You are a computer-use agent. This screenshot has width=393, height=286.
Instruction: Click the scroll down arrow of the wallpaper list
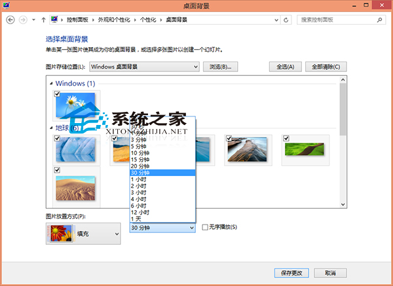[343, 204]
